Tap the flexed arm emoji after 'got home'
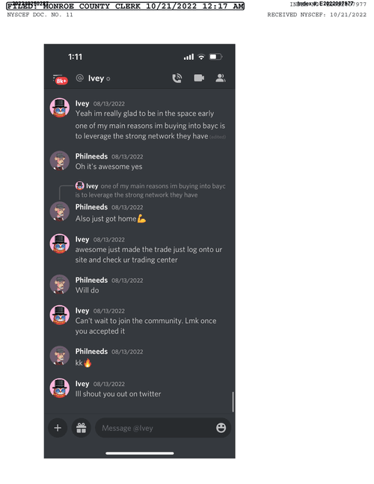The image size is (374, 484). (x=141, y=219)
